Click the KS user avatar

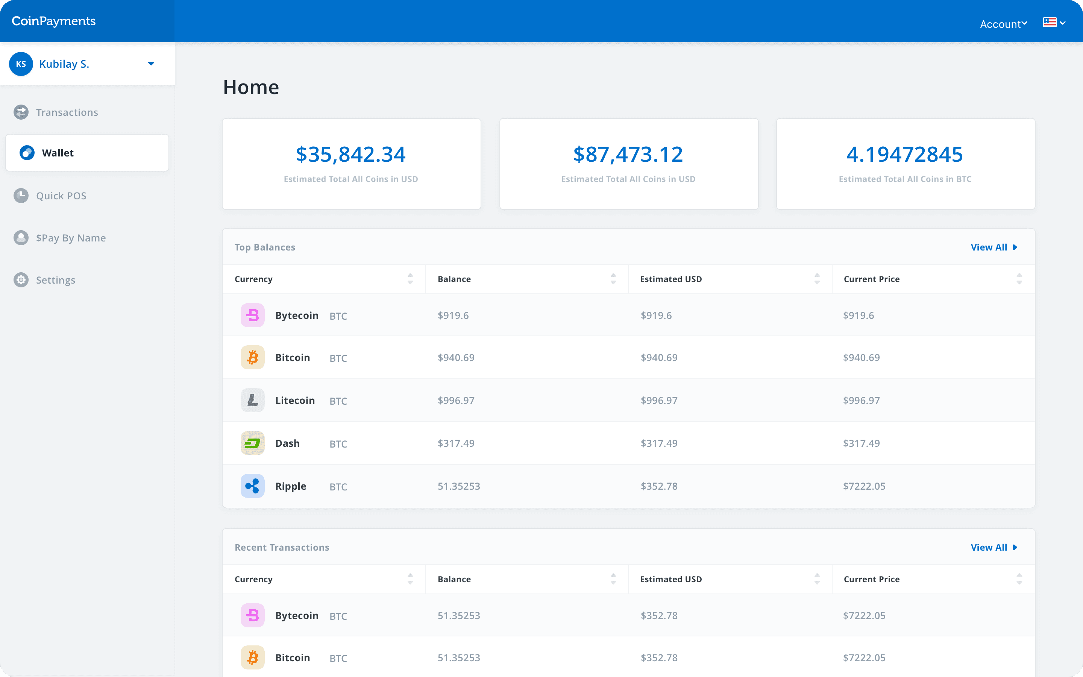click(21, 64)
